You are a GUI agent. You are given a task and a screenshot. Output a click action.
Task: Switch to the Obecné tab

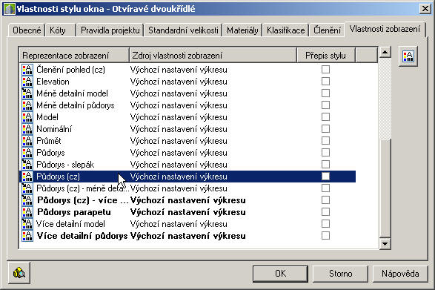[x=27, y=30]
